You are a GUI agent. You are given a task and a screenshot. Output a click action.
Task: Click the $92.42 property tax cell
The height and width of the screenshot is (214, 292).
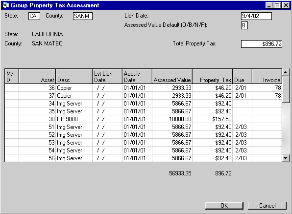pyautogui.click(x=212, y=158)
